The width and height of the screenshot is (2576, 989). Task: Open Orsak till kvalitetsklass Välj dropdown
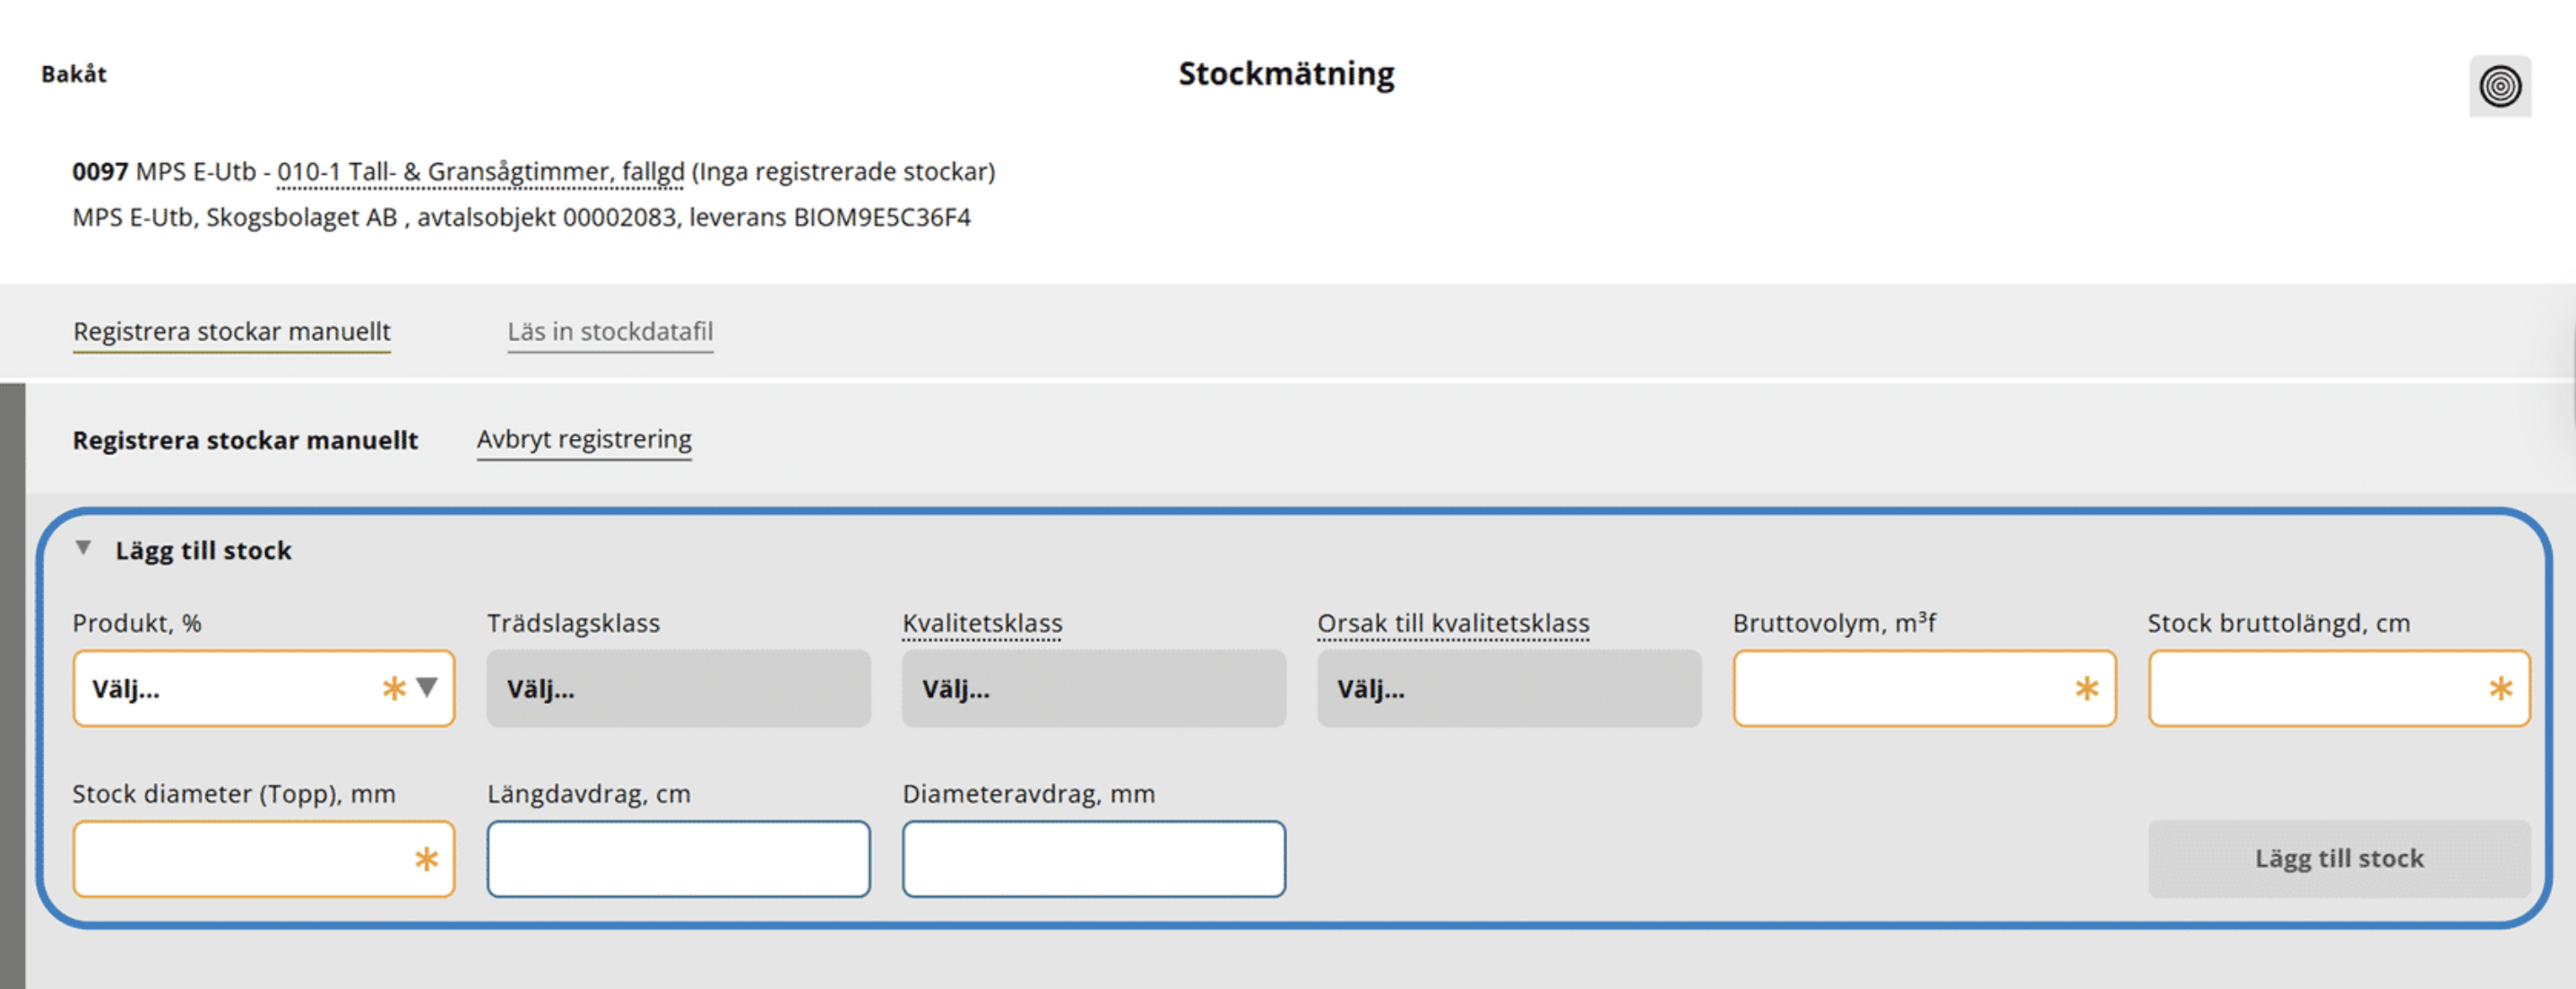pyautogui.click(x=1509, y=688)
